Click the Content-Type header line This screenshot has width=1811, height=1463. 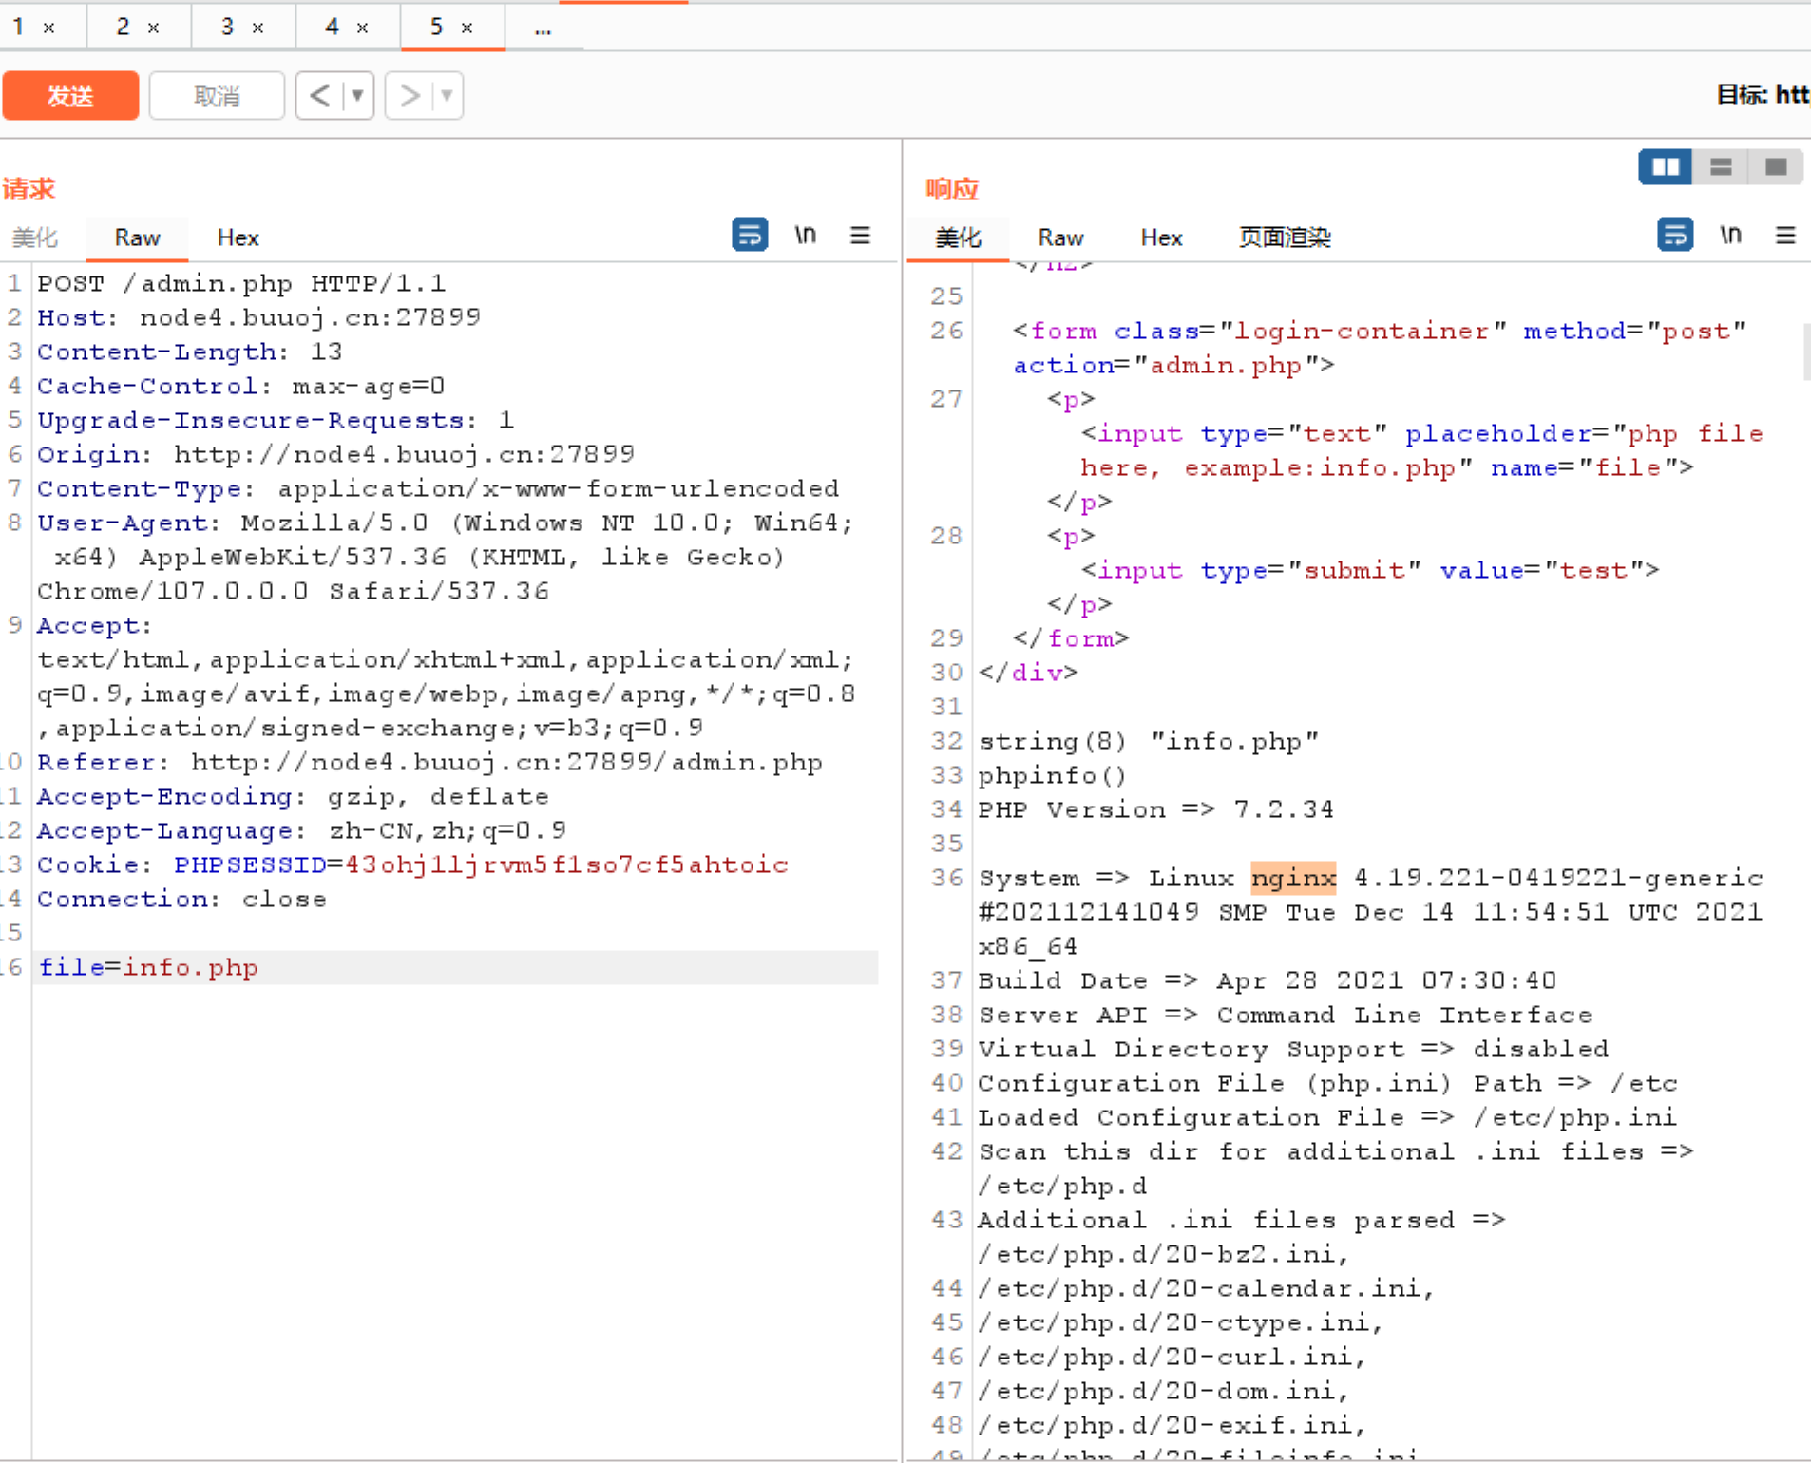coord(438,488)
